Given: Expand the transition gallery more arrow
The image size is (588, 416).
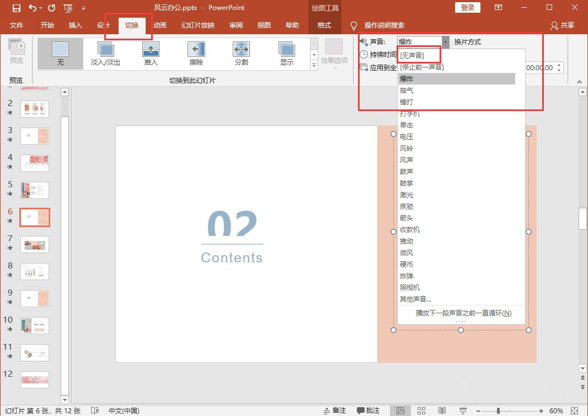Looking at the screenshot, I should tap(314, 65).
